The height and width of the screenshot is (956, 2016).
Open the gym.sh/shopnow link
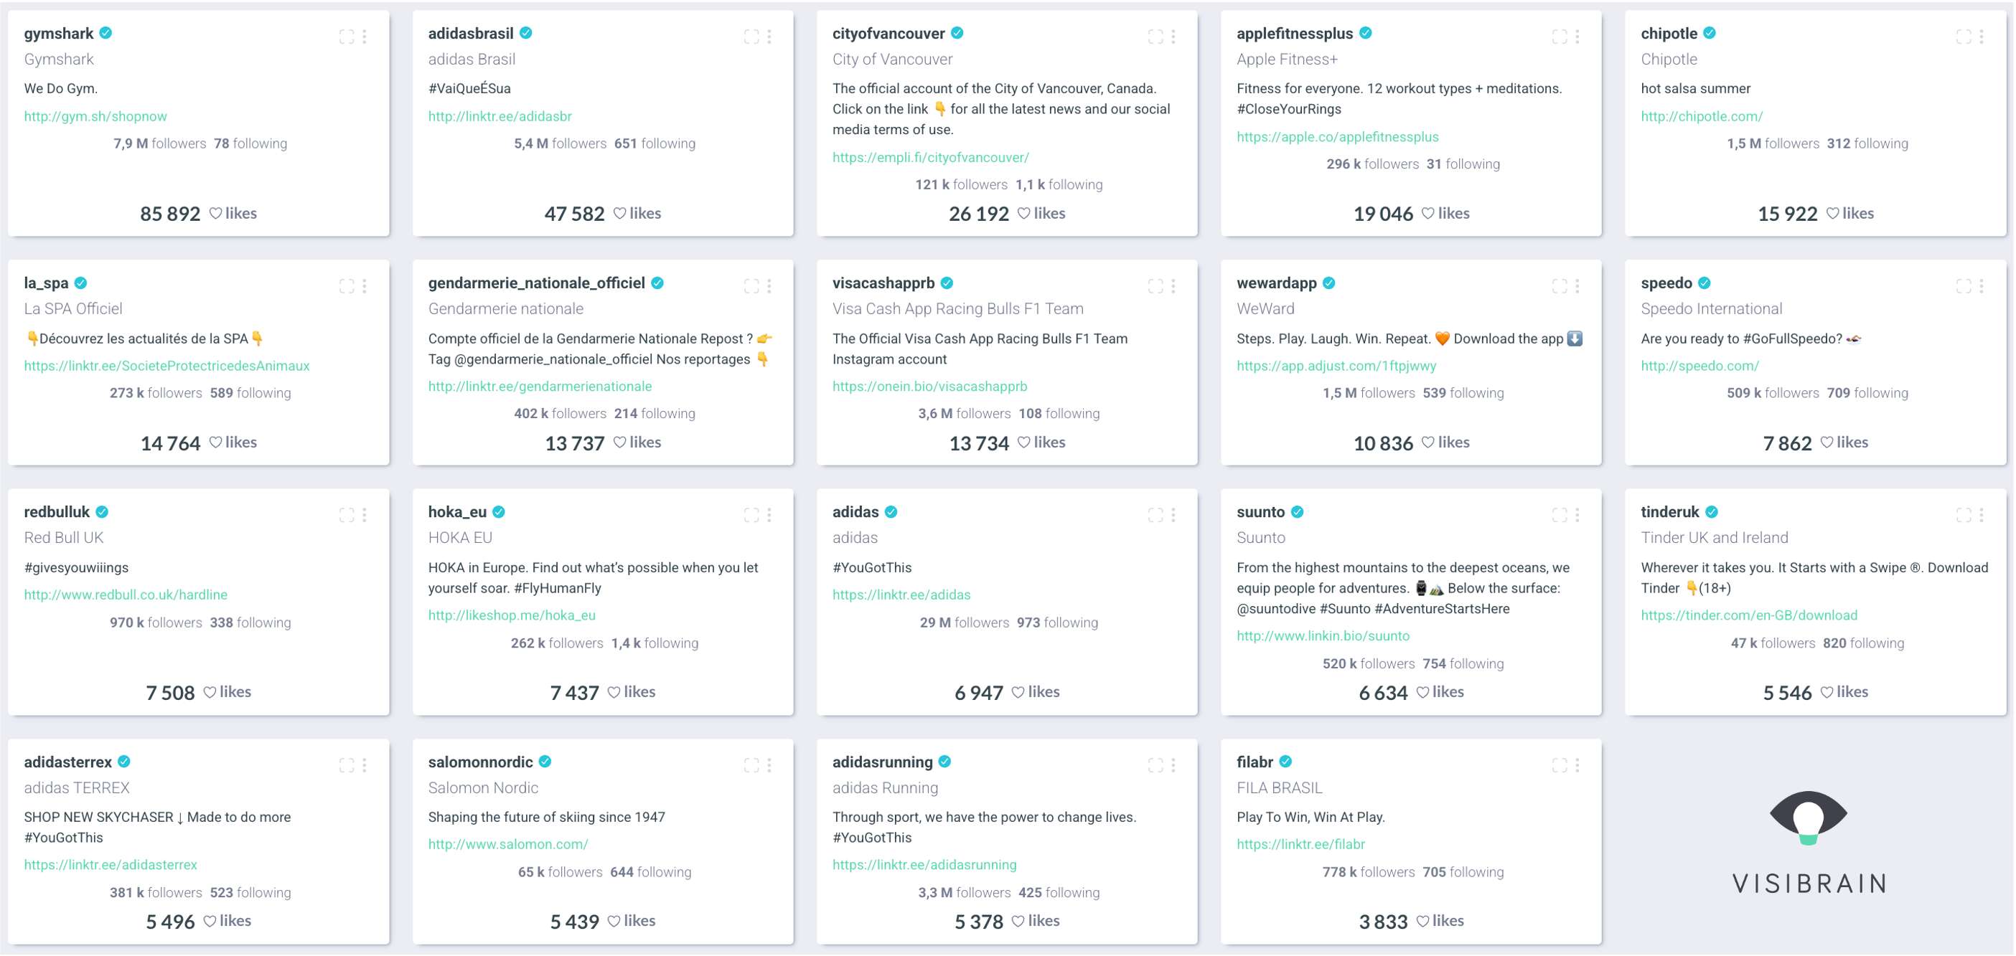95,117
